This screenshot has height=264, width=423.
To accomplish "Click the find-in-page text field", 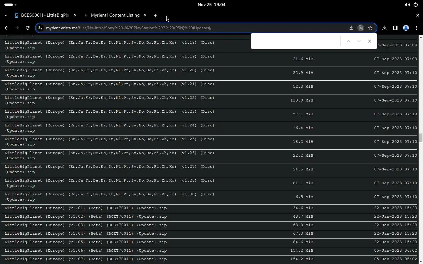I will point(296,41).
